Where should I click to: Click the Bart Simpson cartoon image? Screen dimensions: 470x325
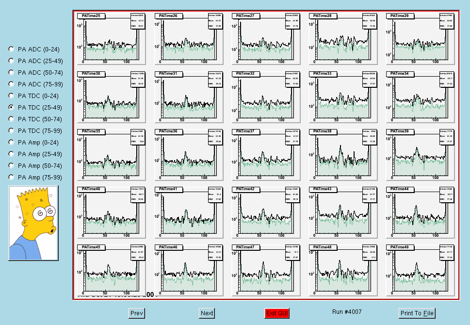pyautogui.click(x=33, y=223)
